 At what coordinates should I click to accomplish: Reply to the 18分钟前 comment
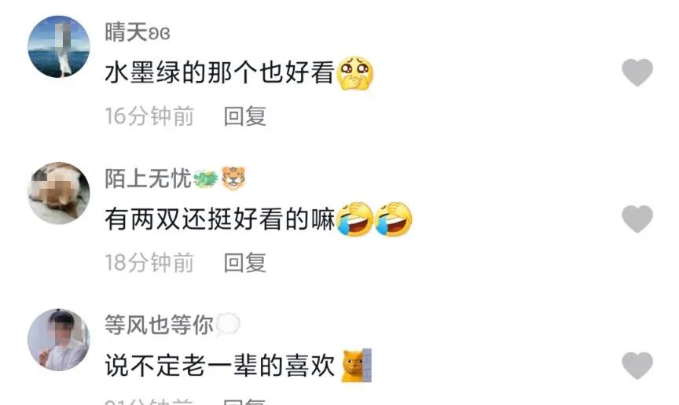point(244,263)
